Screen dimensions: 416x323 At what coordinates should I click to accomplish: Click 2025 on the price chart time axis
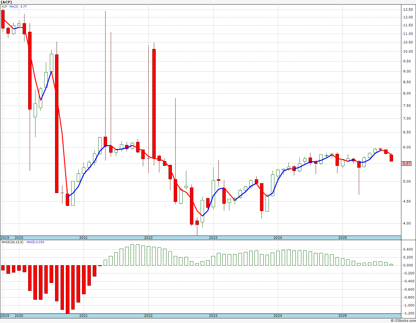point(343,238)
